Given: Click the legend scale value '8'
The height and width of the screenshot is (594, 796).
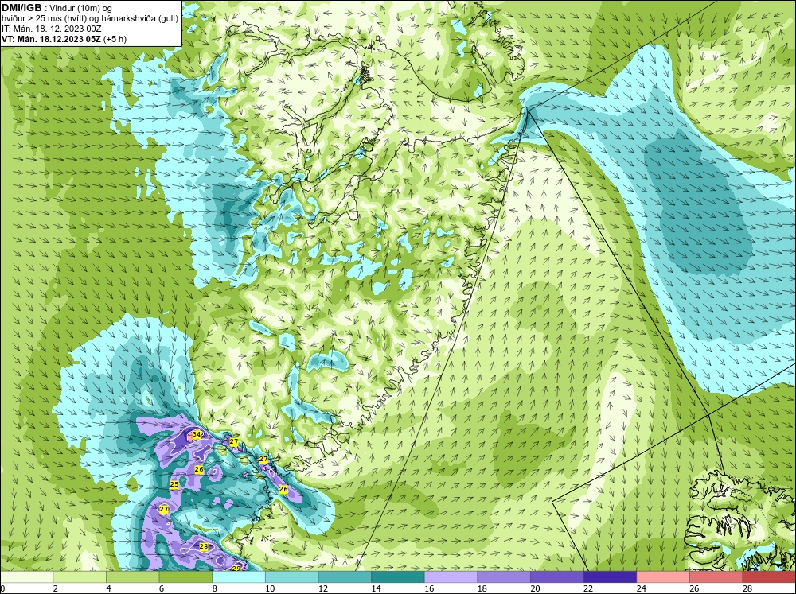Looking at the screenshot, I should [215, 588].
